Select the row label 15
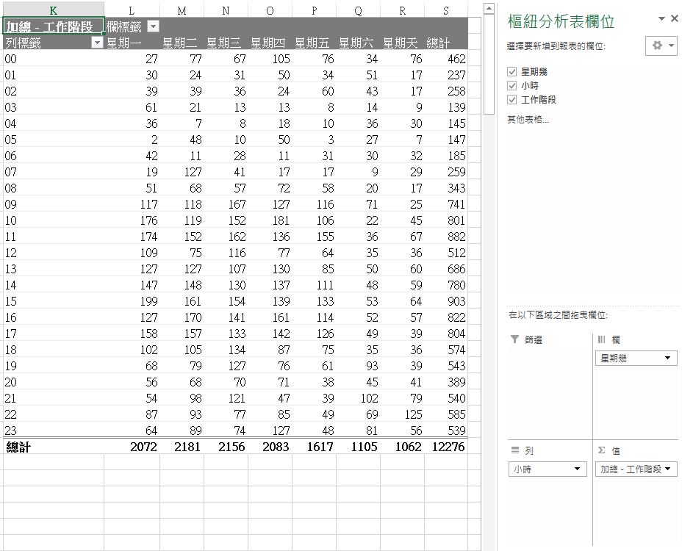This screenshot has width=682, height=551. click(x=54, y=301)
